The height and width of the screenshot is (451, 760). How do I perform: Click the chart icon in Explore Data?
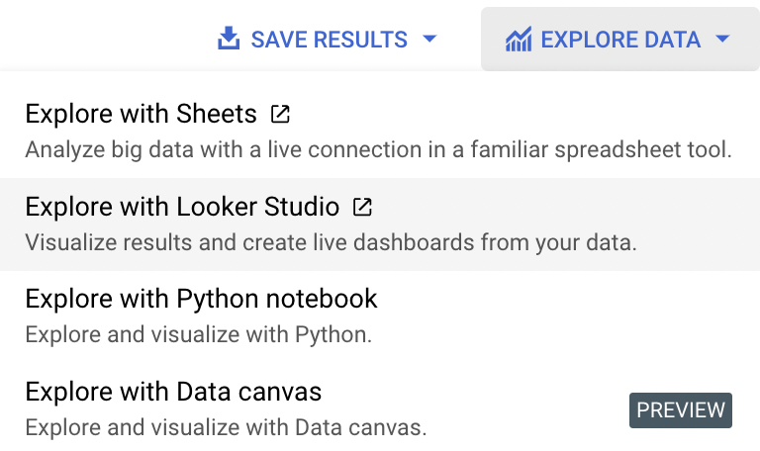click(519, 40)
